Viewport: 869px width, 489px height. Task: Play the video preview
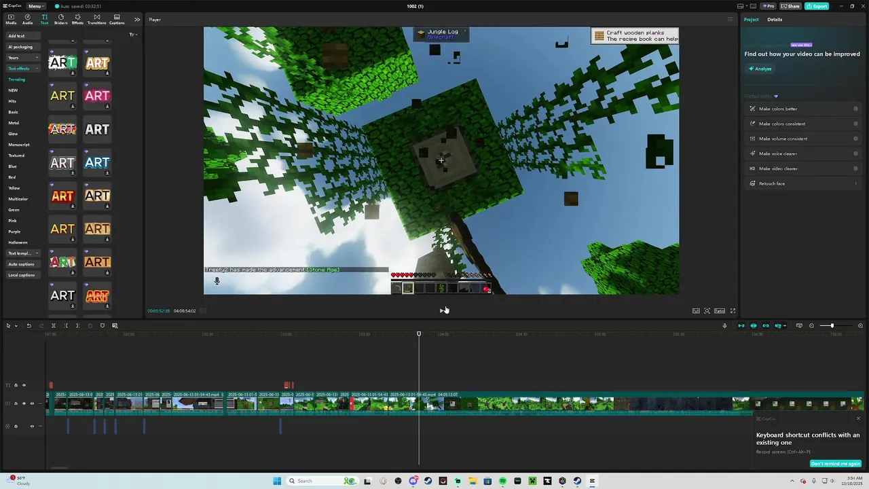[441, 310]
